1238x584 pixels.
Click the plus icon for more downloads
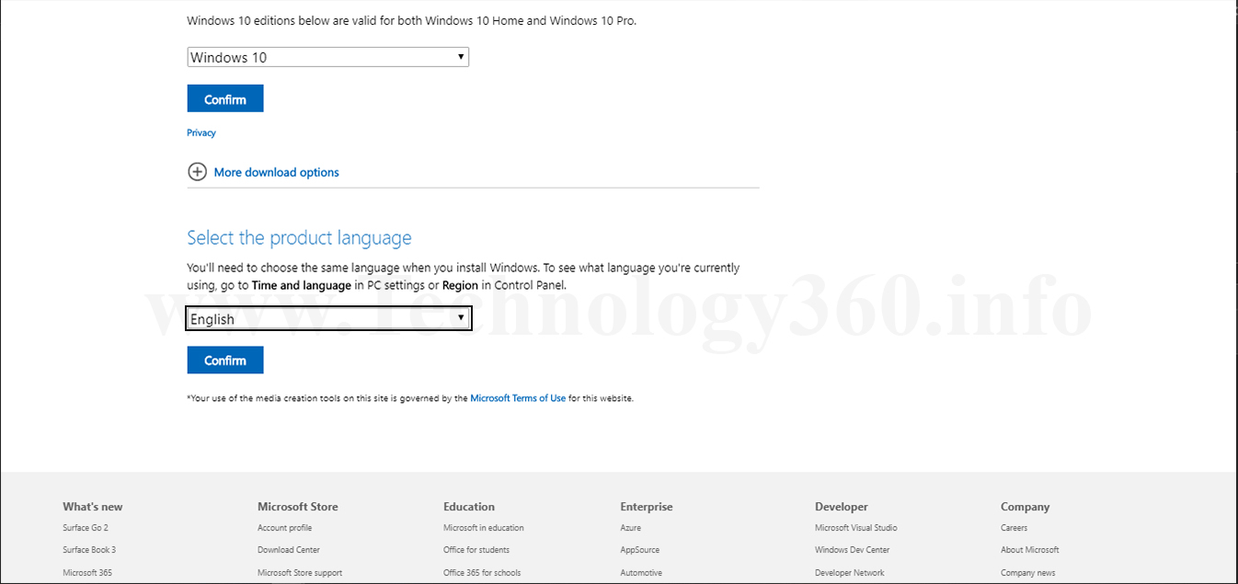click(197, 172)
